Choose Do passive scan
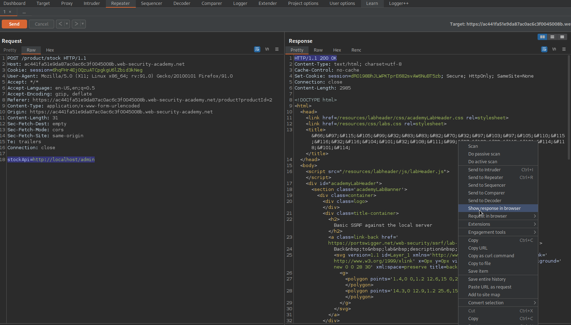Viewport: 571px width, 325px height. [498, 154]
